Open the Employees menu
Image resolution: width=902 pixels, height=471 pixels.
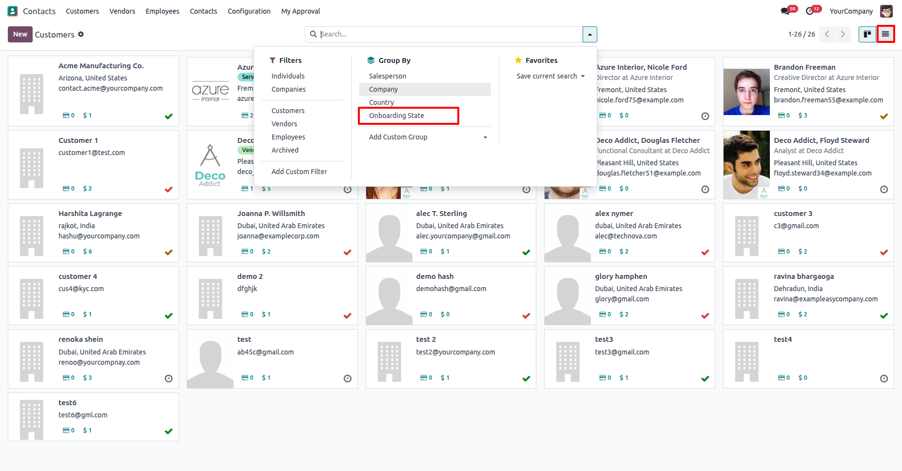point(162,11)
